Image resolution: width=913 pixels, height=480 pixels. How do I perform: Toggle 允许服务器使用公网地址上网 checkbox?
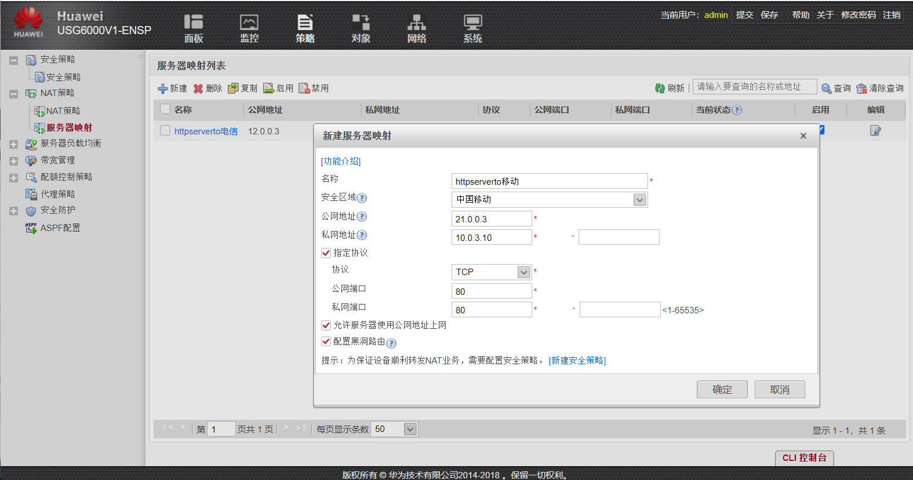(326, 325)
